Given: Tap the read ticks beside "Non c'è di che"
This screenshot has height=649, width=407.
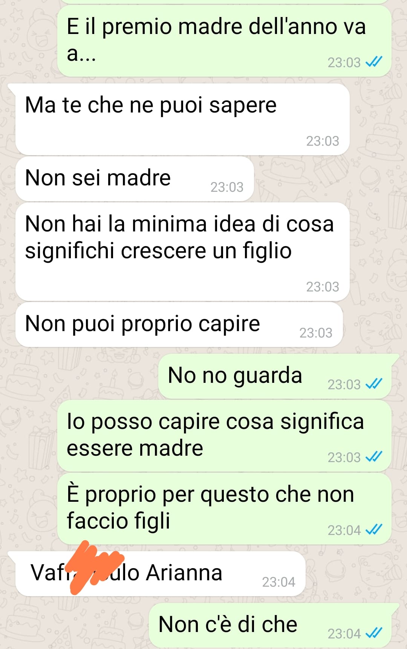Looking at the screenshot, I should [x=374, y=633].
